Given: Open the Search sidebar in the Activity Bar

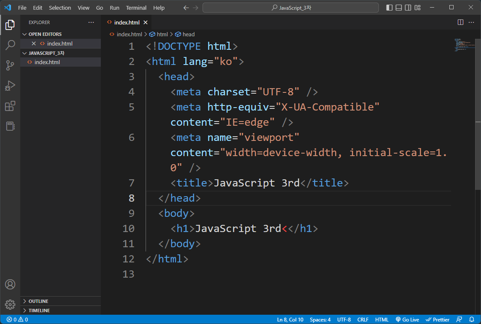Looking at the screenshot, I should 10,45.
